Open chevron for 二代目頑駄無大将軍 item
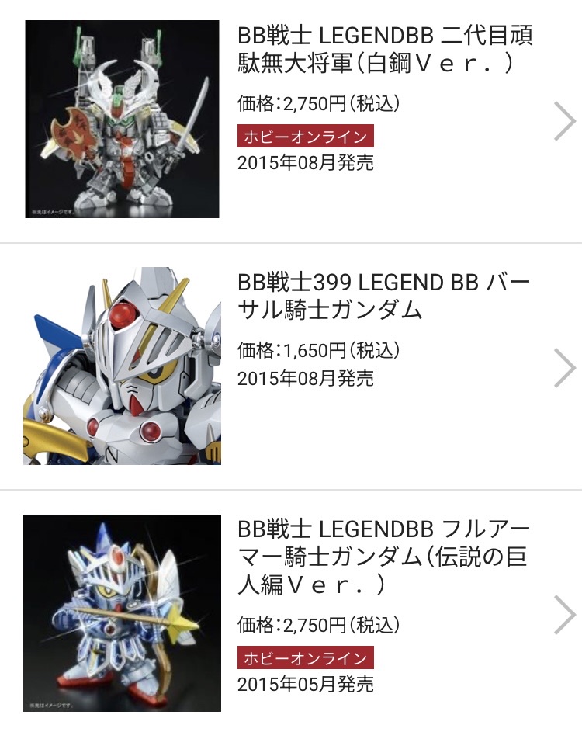Image resolution: width=582 pixels, height=732 pixels. point(564,121)
